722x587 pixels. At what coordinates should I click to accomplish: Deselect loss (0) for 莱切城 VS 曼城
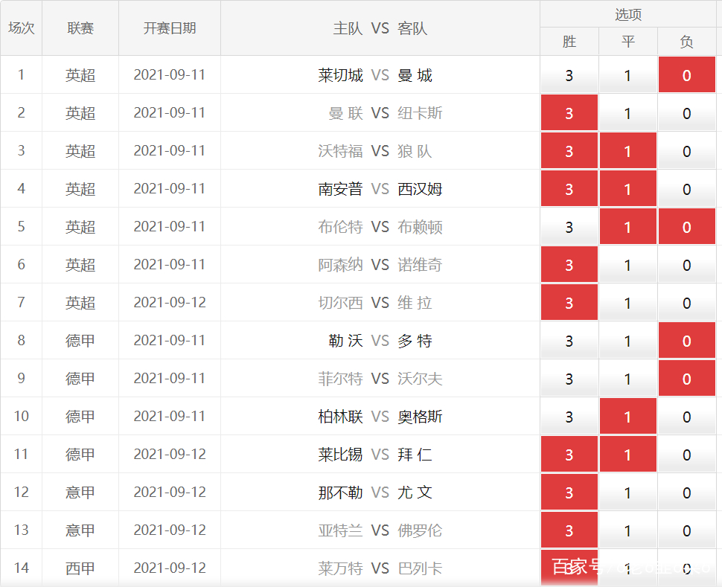click(x=686, y=75)
